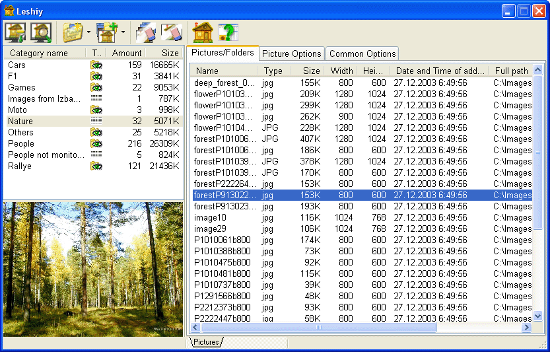The image size is (550, 352).
Task: Open help with the green question mark icon
Action: coord(228,32)
